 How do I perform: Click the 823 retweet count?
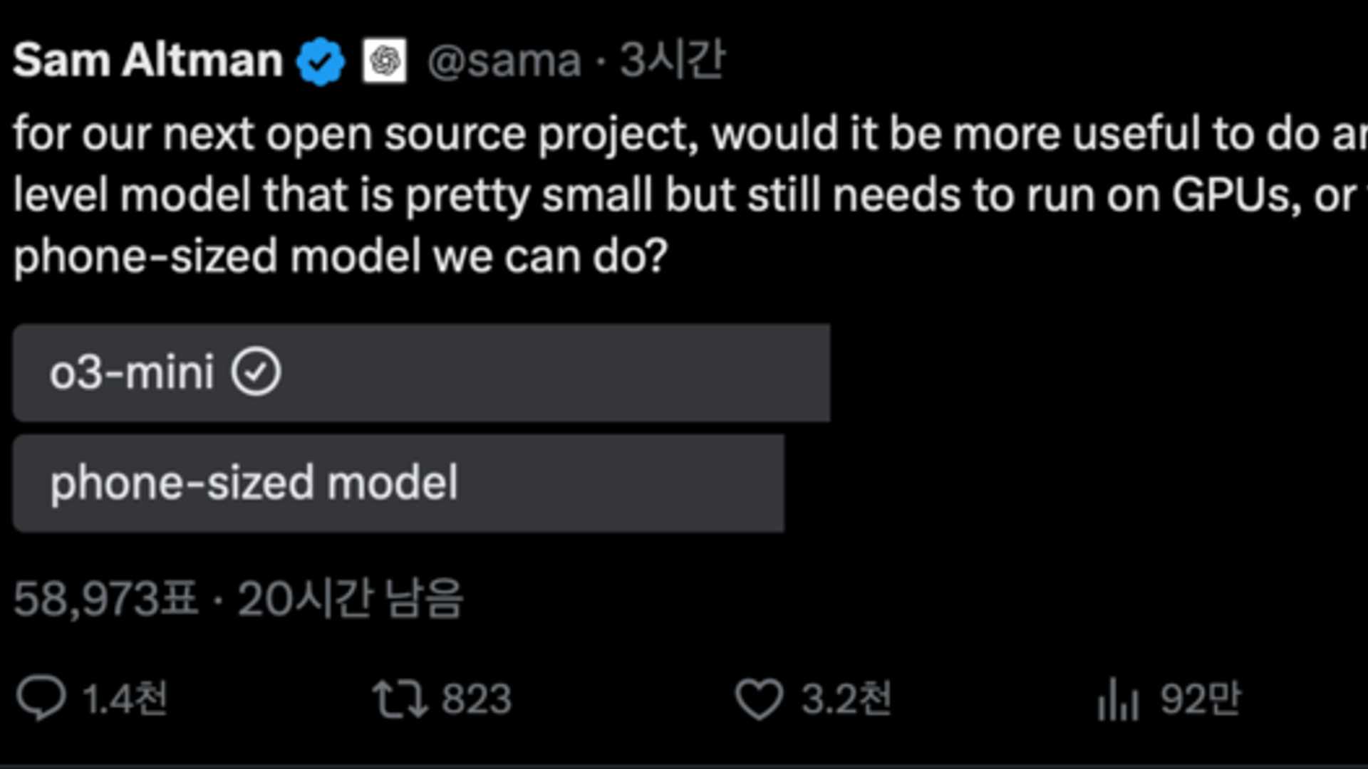[x=476, y=699]
